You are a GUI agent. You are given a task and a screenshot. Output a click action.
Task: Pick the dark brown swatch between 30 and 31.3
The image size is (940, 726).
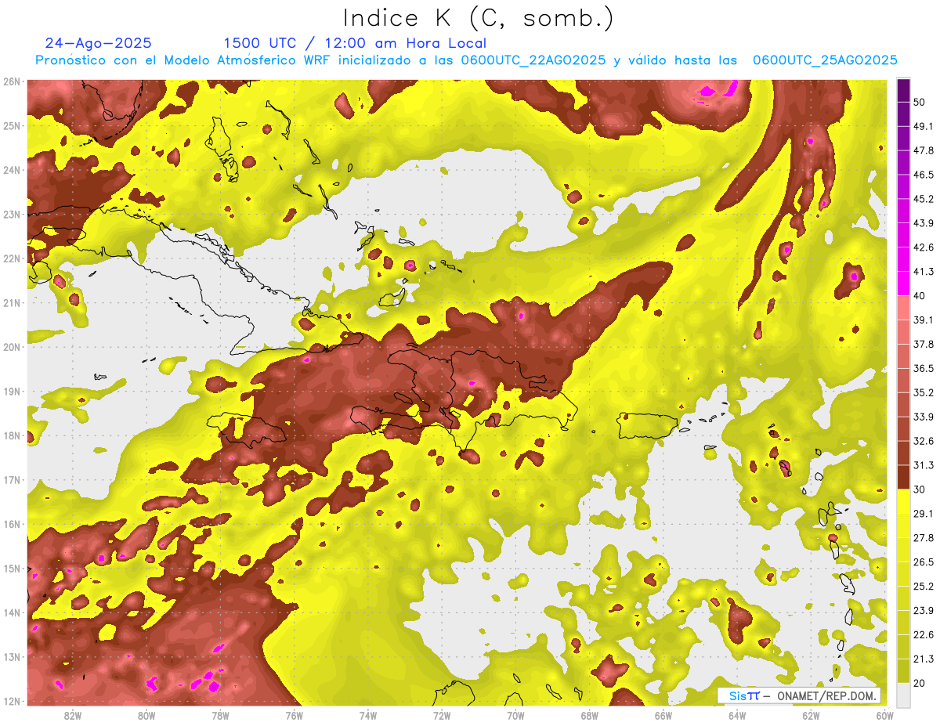pos(903,477)
